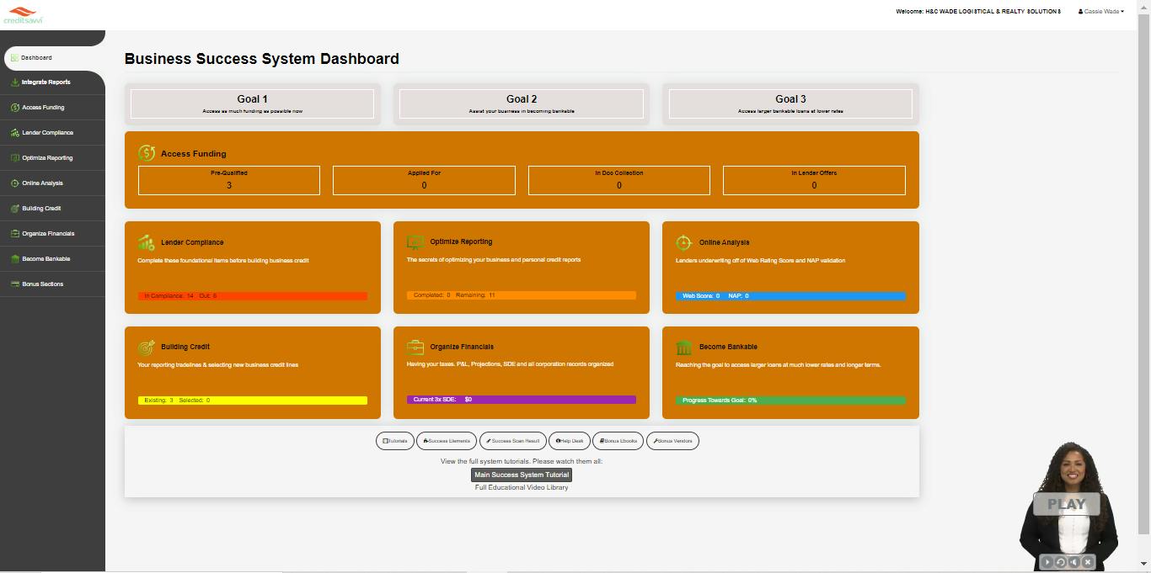The height and width of the screenshot is (573, 1151).
Task: Click the Online Analysis crosshair icon in card
Action: [684, 242]
